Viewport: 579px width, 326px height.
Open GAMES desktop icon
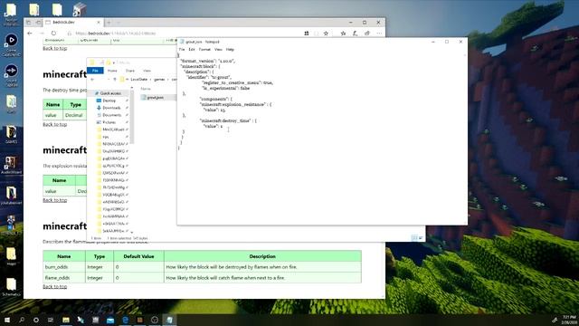(x=11, y=135)
